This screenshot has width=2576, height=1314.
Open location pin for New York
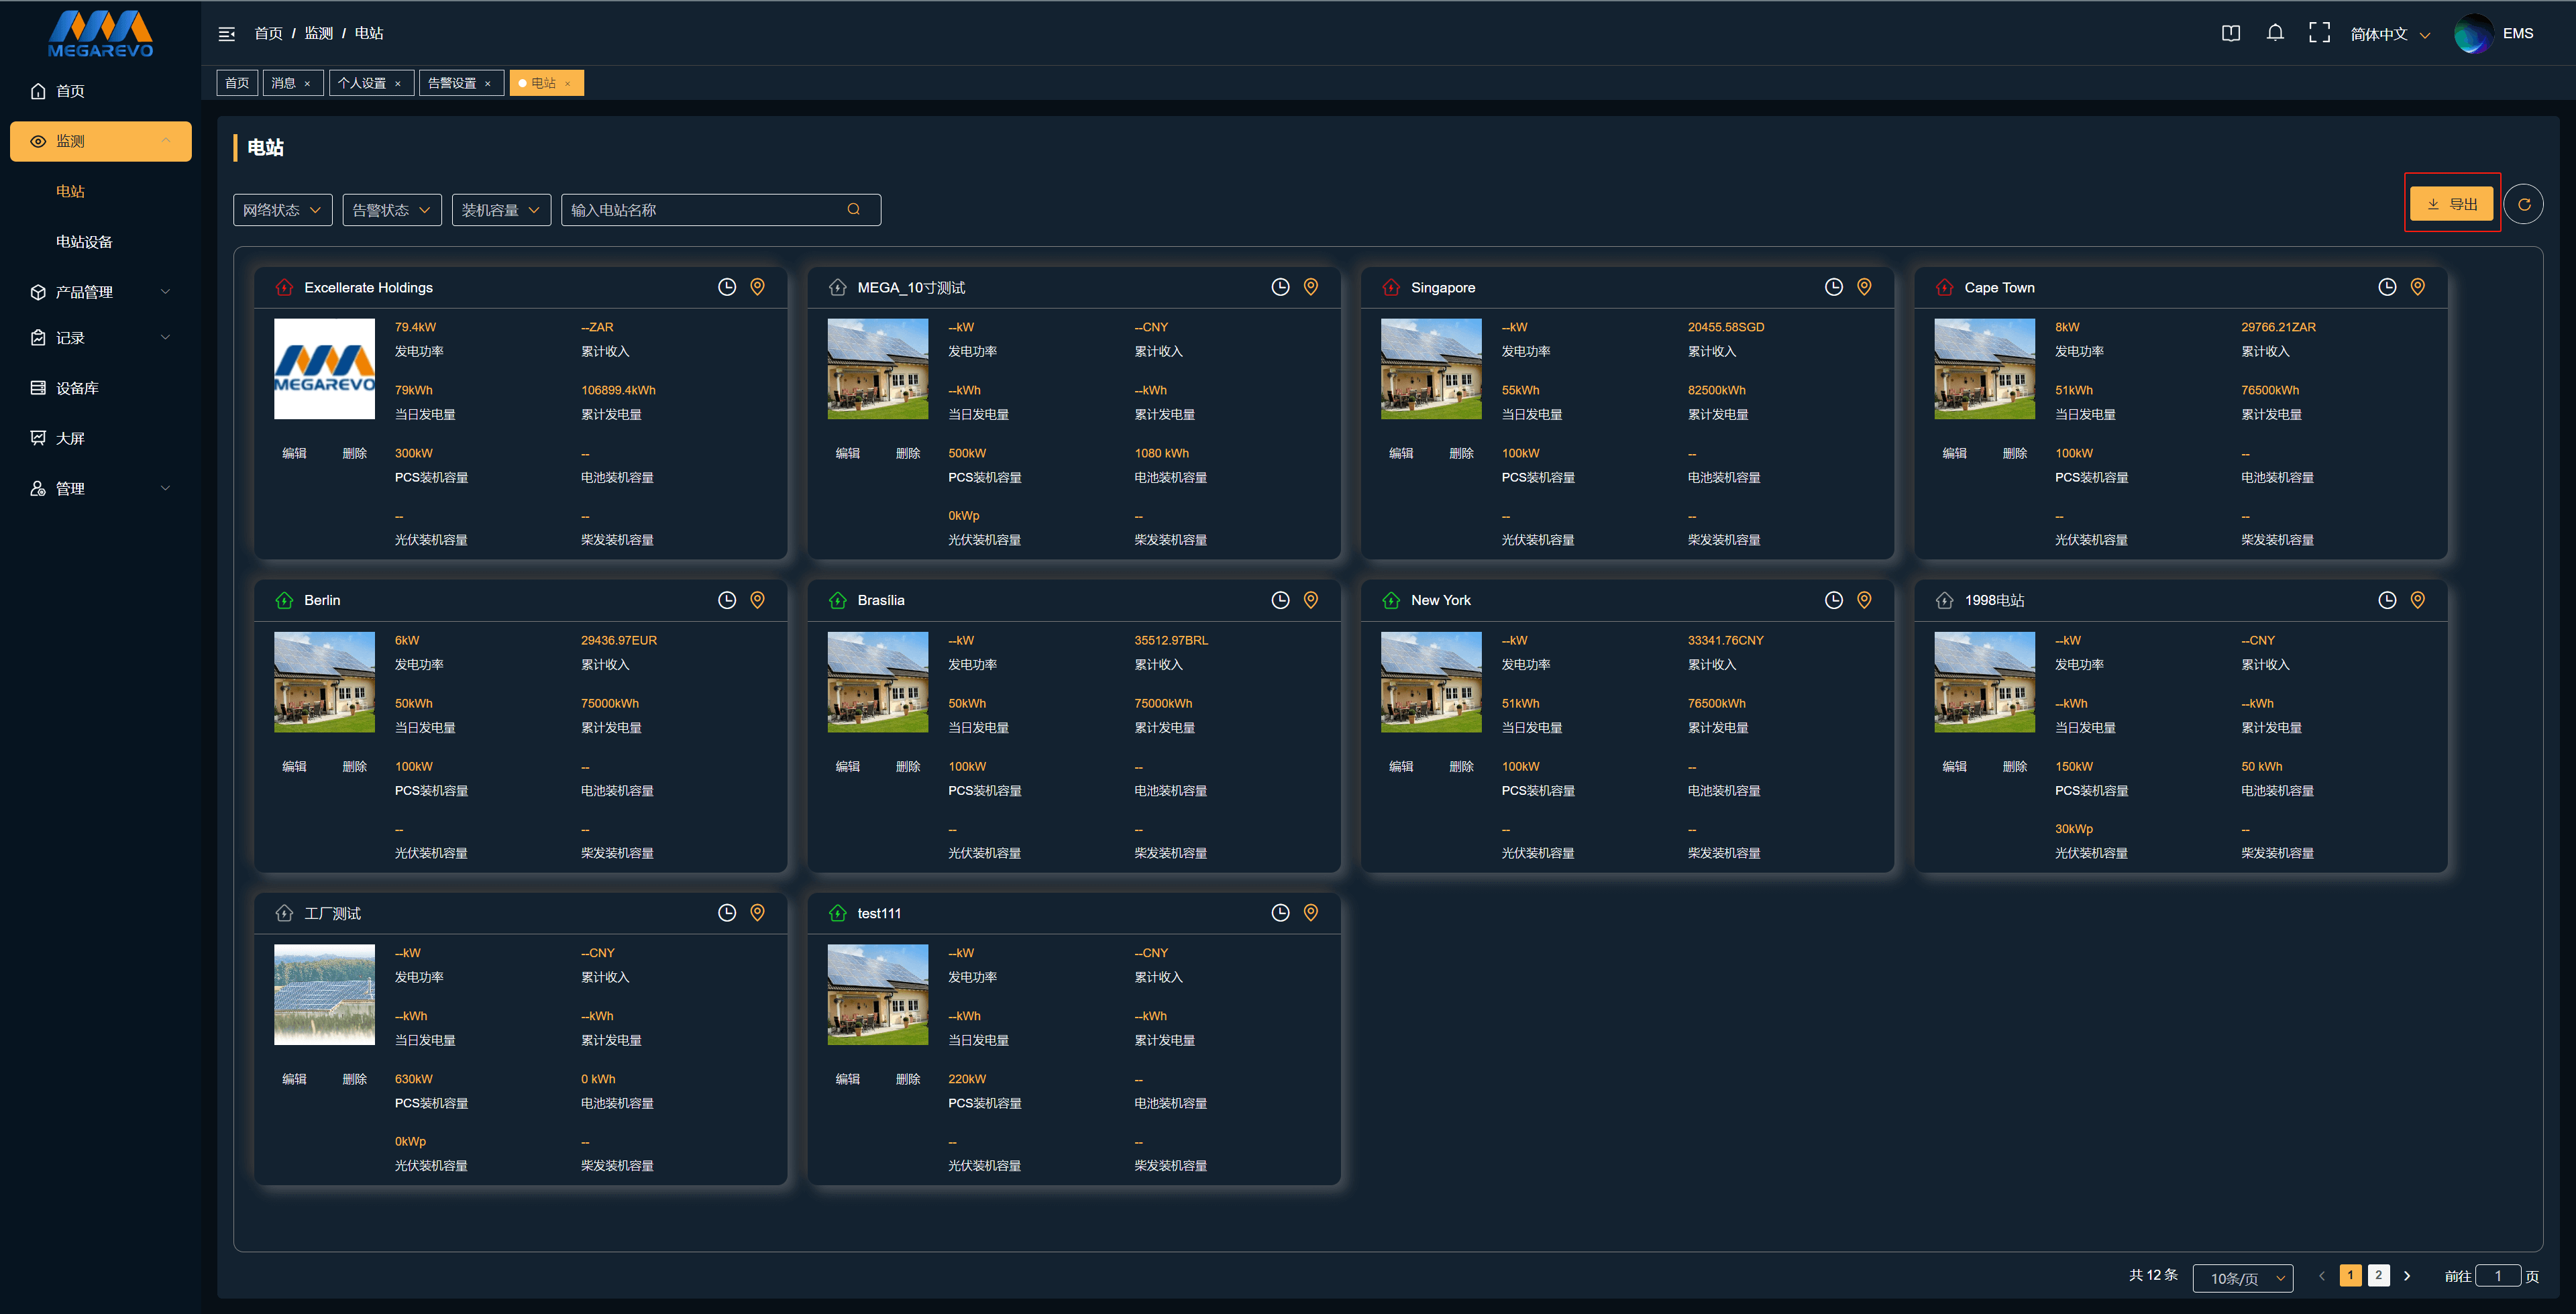pos(1864,600)
